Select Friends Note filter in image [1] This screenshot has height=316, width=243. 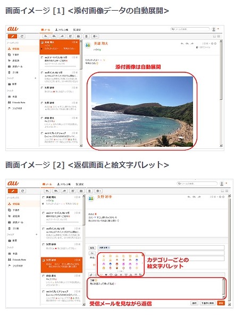pyautogui.click(x=16, y=102)
